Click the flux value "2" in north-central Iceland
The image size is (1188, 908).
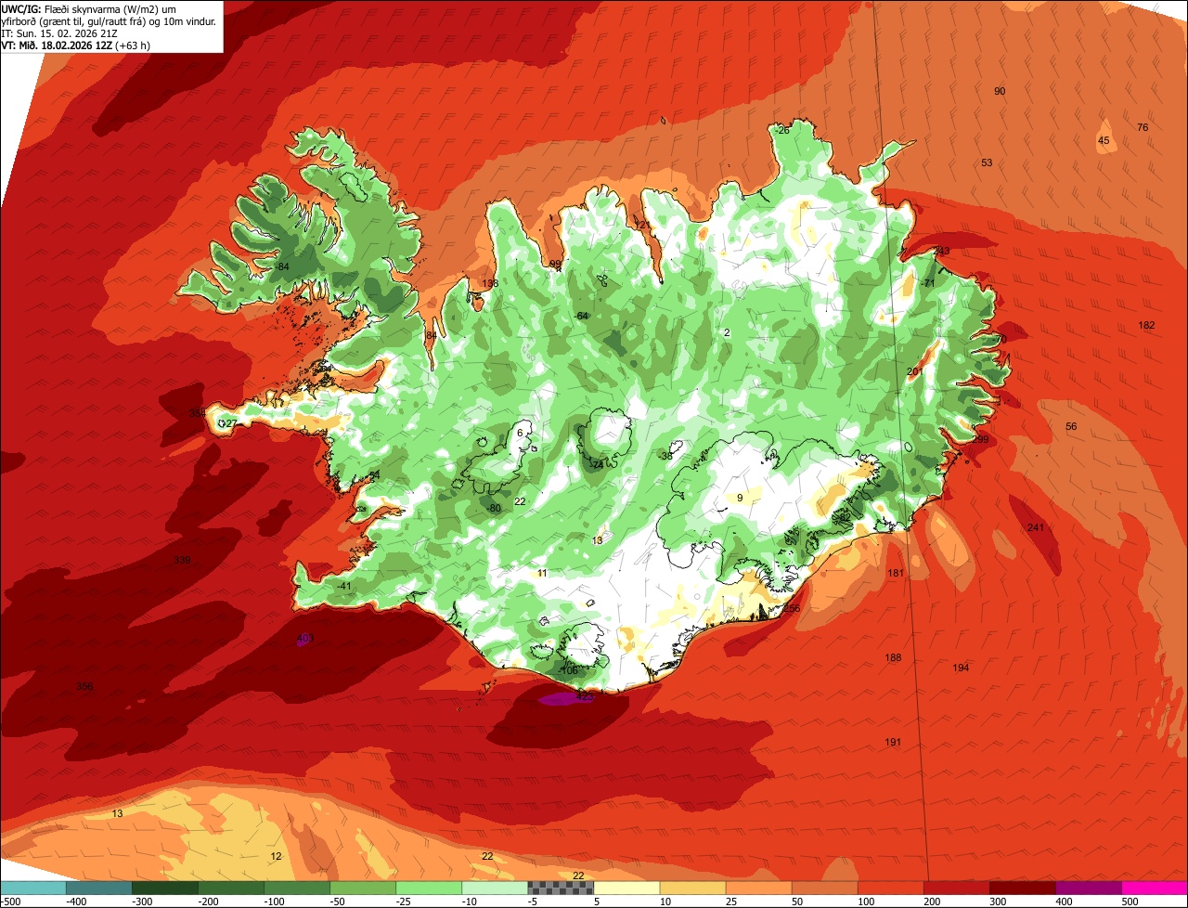click(727, 332)
